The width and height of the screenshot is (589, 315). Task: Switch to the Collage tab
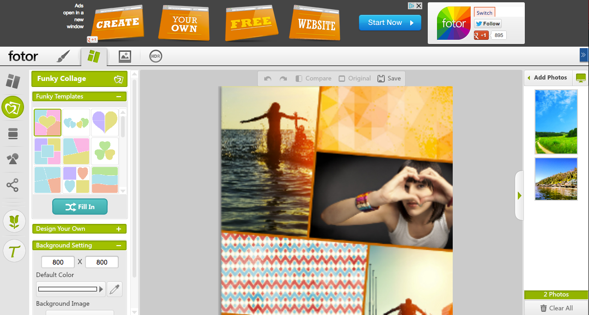pos(94,56)
